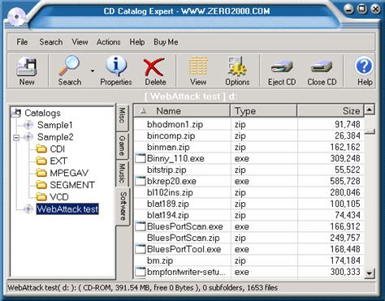Sort by Type column header
This screenshot has width=385, height=301.
point(264,111)
